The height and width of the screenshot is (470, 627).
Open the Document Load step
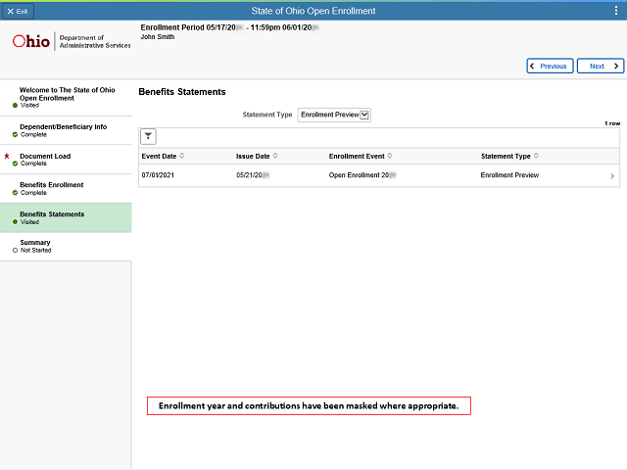pos(45,159)
